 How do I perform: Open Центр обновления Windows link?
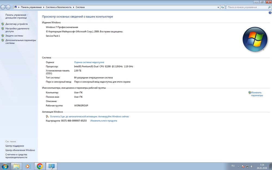pos(20,150)
